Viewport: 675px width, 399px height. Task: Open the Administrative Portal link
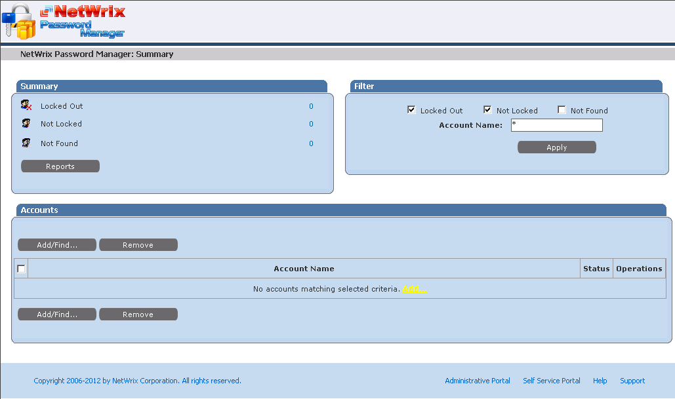click(x=478, y=381)
